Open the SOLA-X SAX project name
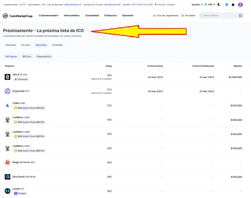Screen dimensions: 251x198 [20, 75]
